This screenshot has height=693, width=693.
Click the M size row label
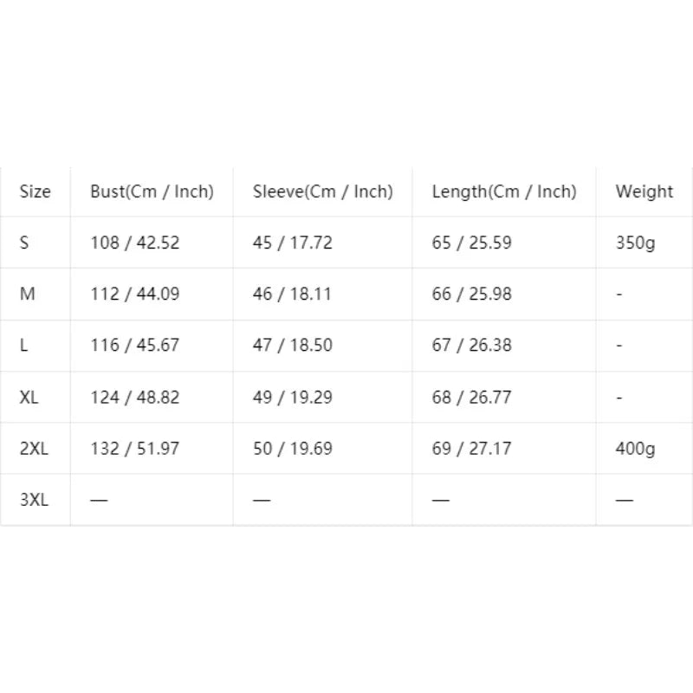[35, 294]
